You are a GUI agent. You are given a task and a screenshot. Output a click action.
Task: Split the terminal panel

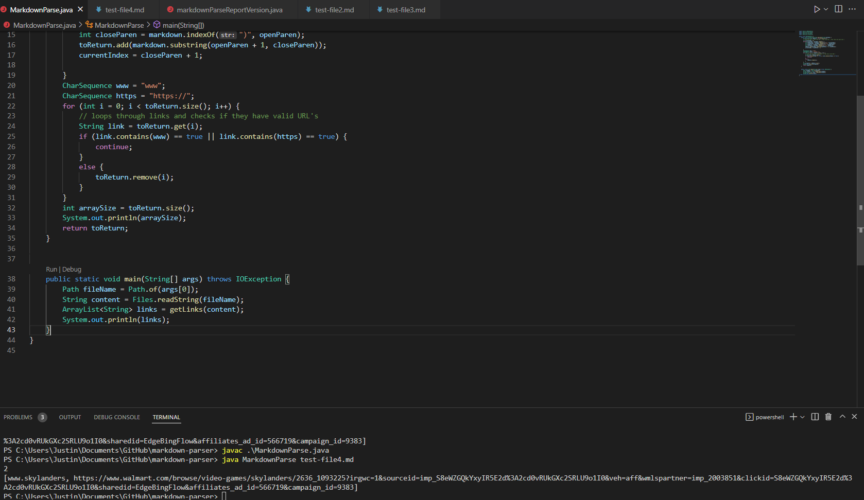pyautogui.click(x=815, y=417)
